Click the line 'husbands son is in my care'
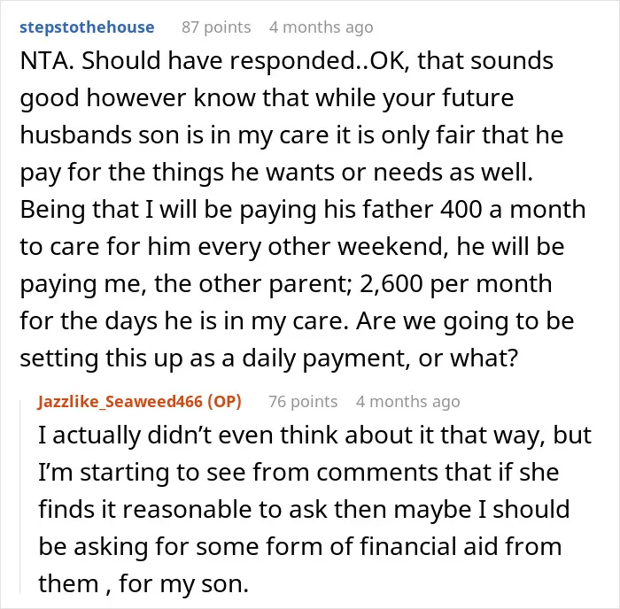Image resolution: width=620 pixels, height=609 pixels. point(291,135)
